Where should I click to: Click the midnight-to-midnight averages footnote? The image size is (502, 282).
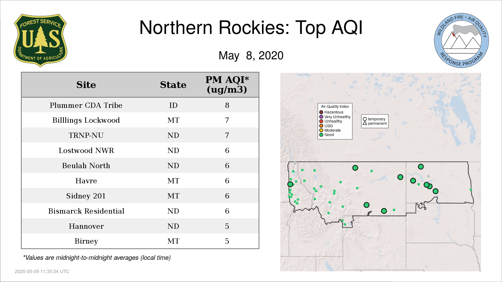97,258
